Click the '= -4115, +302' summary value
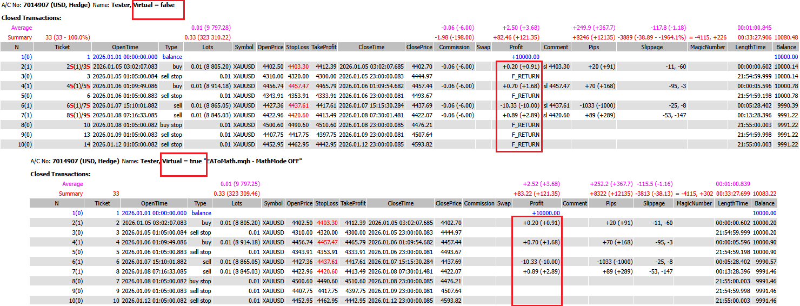Viewport: 800px width, 306px height. click(694, 194)
